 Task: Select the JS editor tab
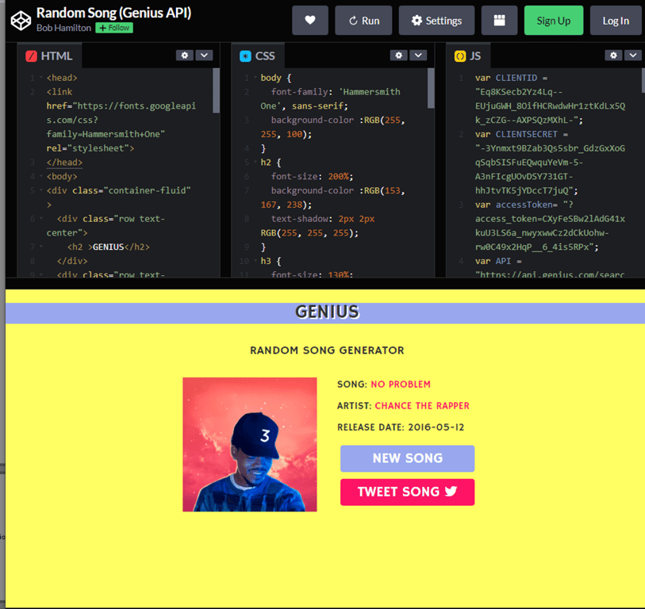(x=469, y=56)
